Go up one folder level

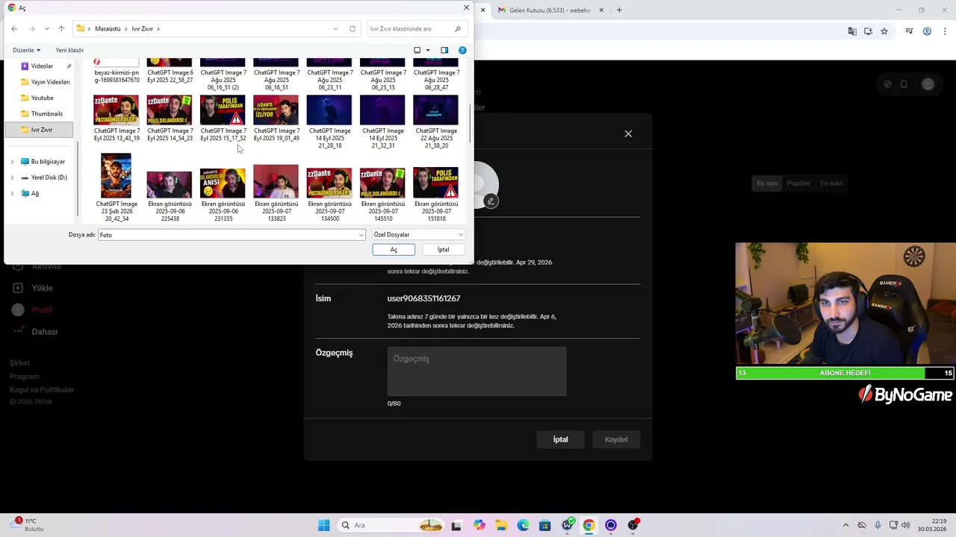point(61,29)
